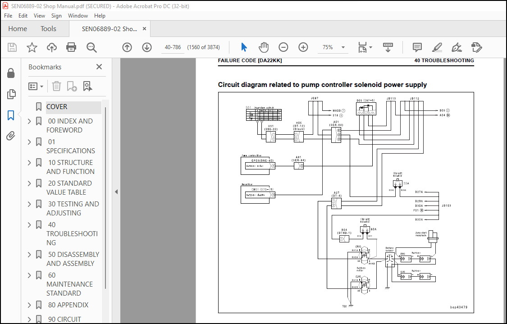Screen dimensions: 507x324
Task: Open page fit options dropdown arrow
Action: pyautogui.click(x=370, y=47)
